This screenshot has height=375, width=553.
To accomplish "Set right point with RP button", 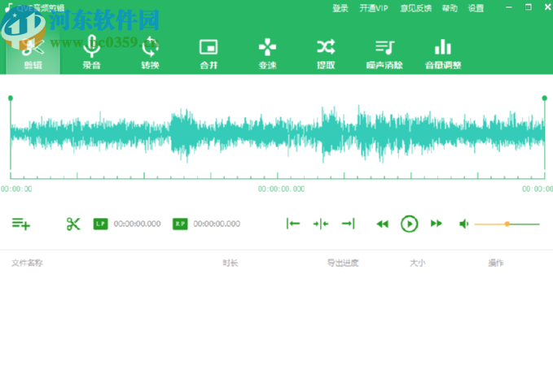I will point(180,224).
